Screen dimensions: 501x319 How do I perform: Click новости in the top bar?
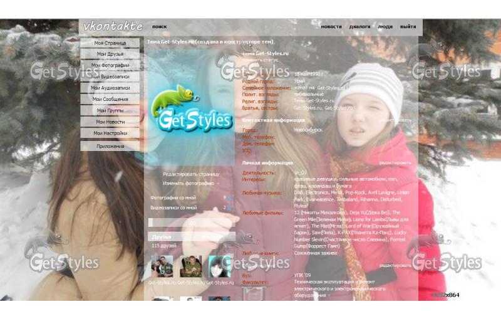point(331,27)
